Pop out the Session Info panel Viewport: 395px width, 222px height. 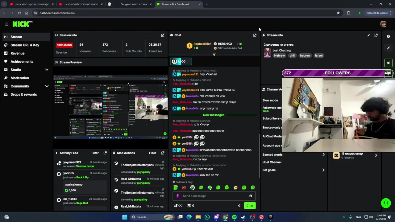pyautogui.click(x=163, y=35)
